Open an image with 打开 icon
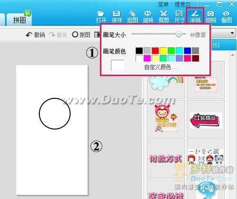The image size is (237, 199). coord(101,17)
